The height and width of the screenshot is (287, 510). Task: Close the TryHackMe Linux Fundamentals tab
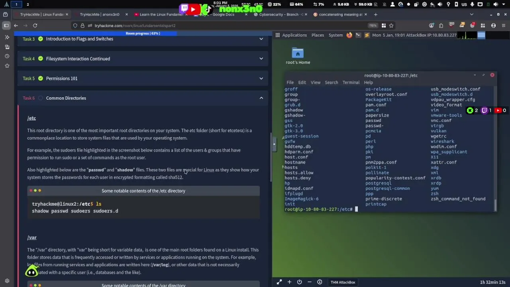point(67,14)
